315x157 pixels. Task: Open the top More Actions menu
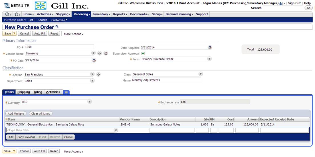(x=74, y=34)
